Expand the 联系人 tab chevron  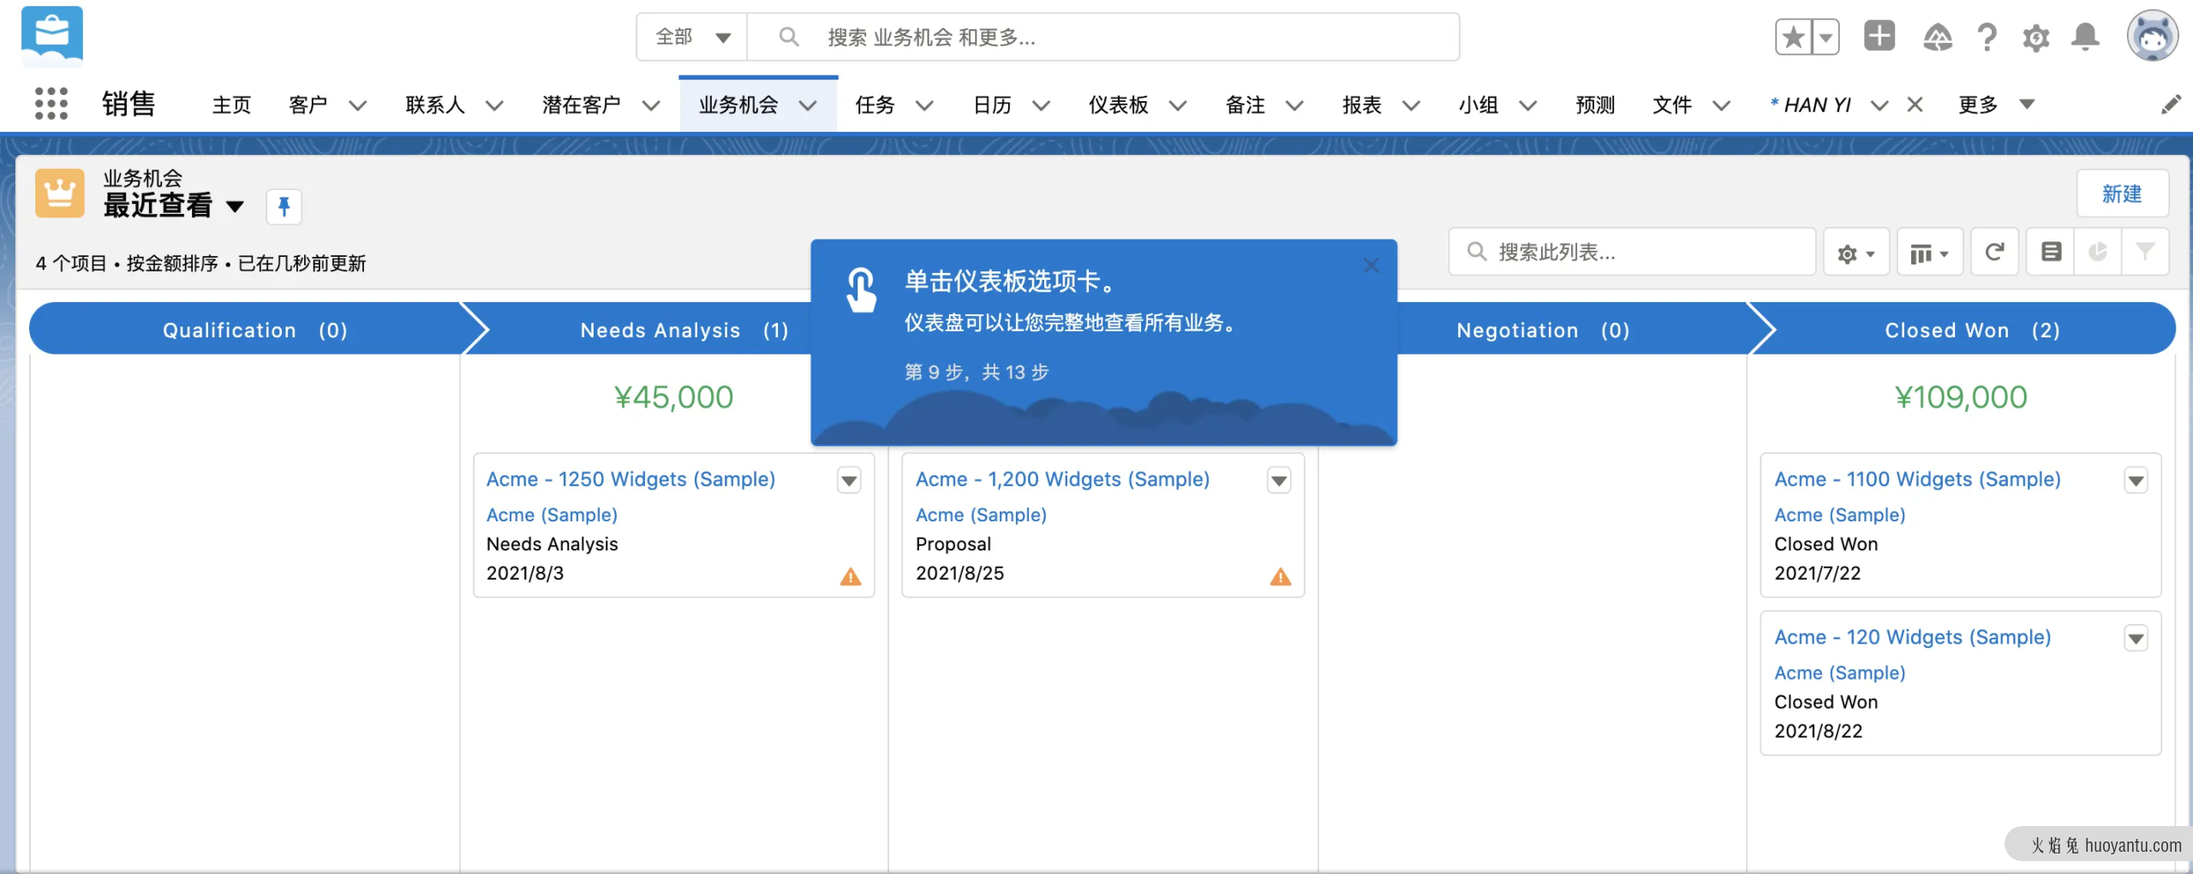click(x=494, y=105)
